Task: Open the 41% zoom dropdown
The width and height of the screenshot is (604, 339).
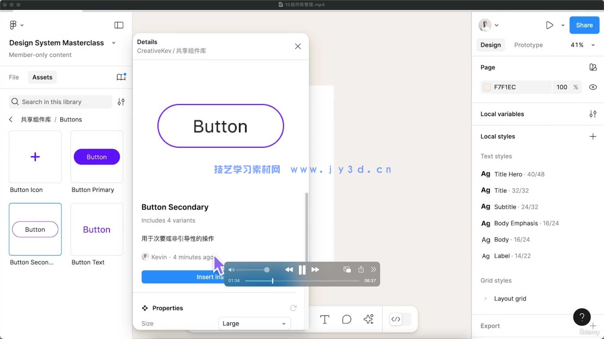Action: tap(582, 45)
